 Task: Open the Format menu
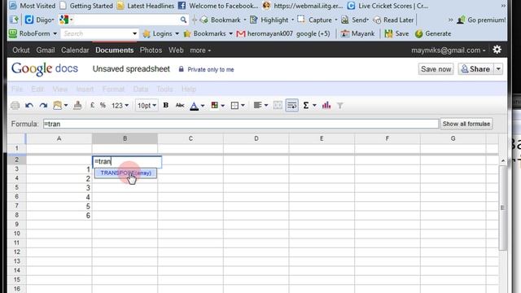(113, 89)
